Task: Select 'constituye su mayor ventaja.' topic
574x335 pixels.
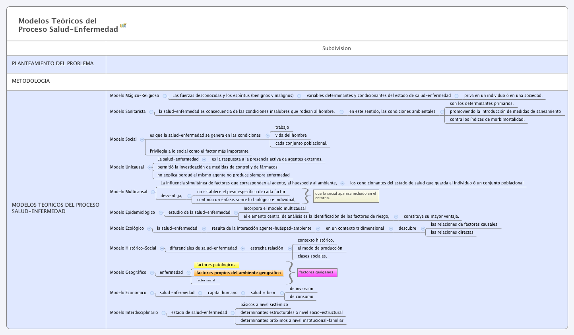Action: pyautogui.click(x=431, y=217)
